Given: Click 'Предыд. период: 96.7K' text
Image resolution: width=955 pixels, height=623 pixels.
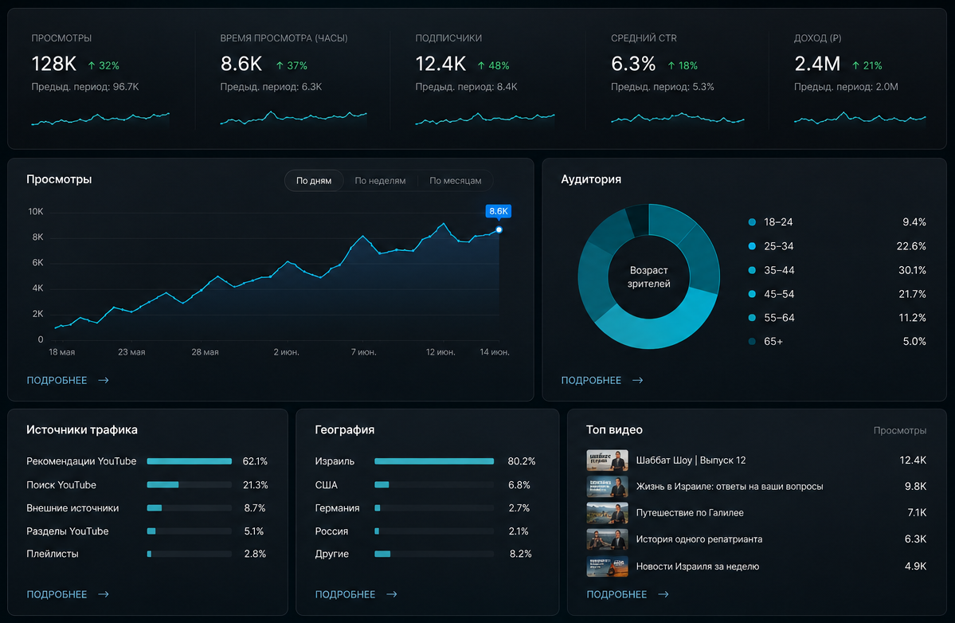Looking at the screenshot, I should [x=85, y=87].
